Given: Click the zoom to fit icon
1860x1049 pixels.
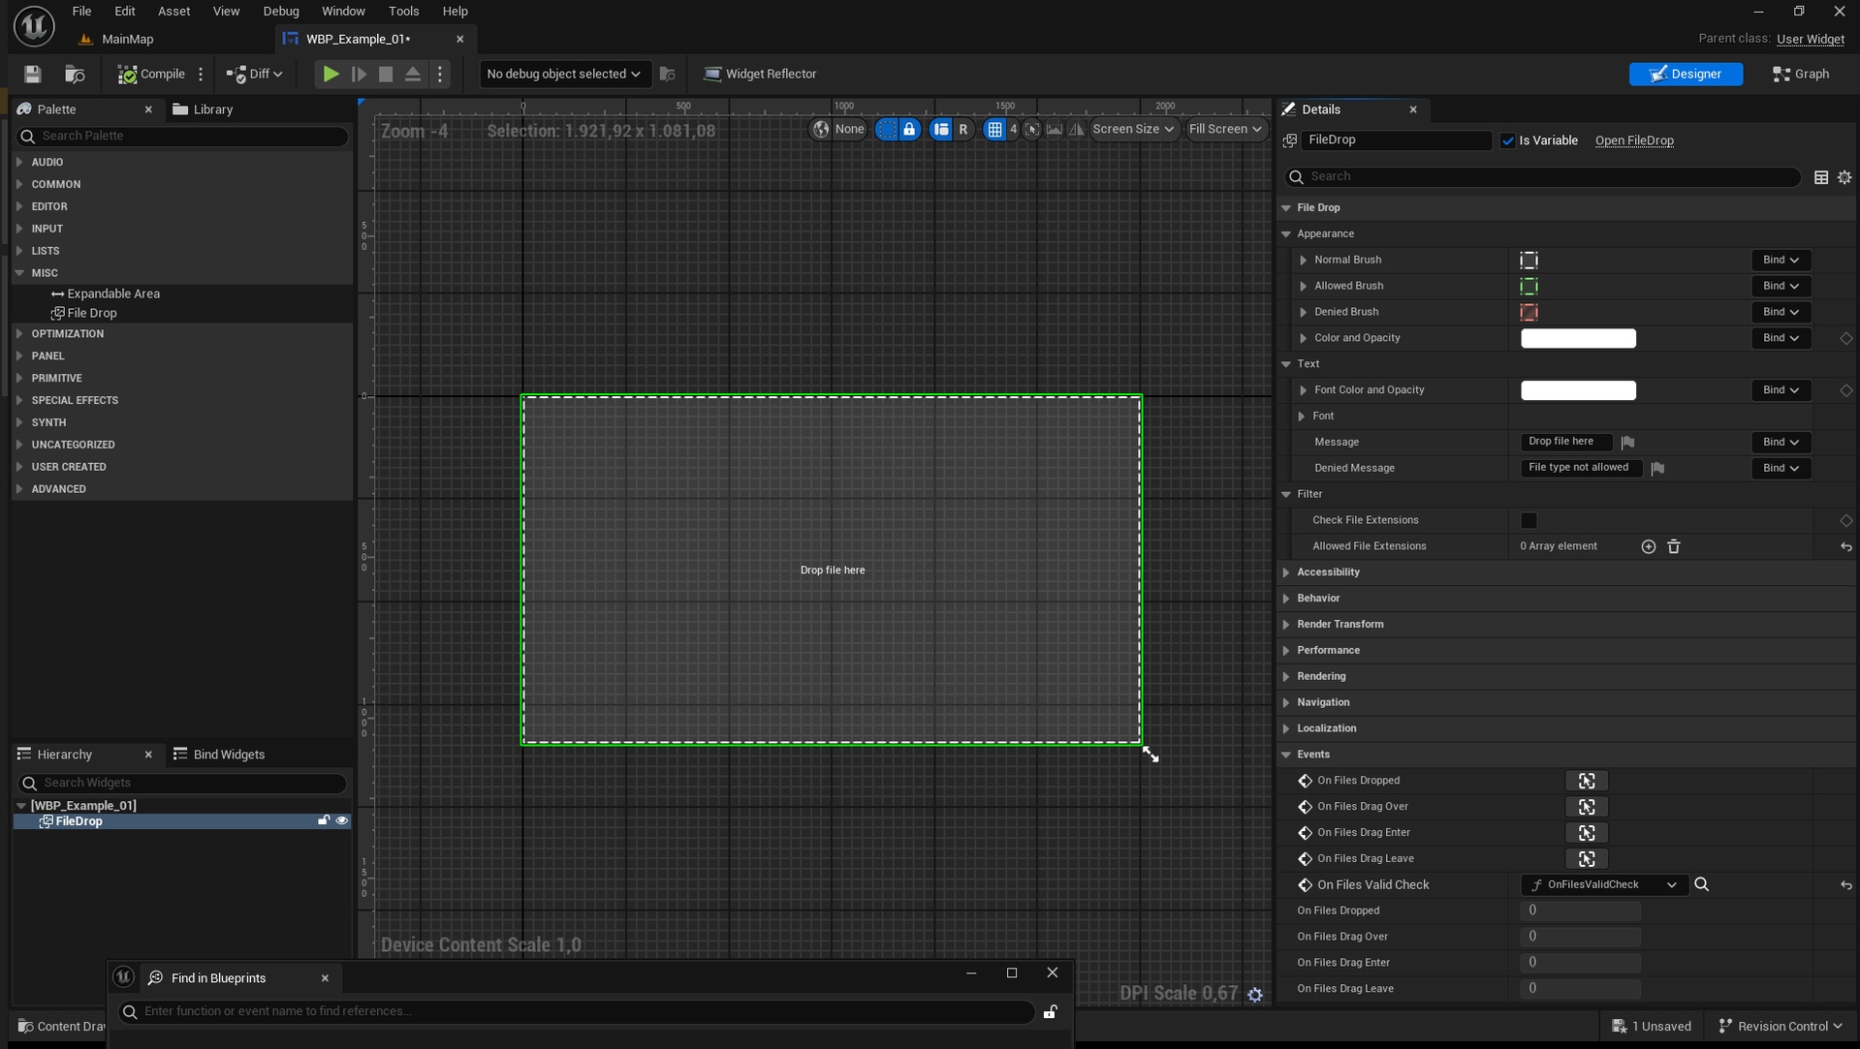Looking at the screenshot, I should coord(1032,129).
